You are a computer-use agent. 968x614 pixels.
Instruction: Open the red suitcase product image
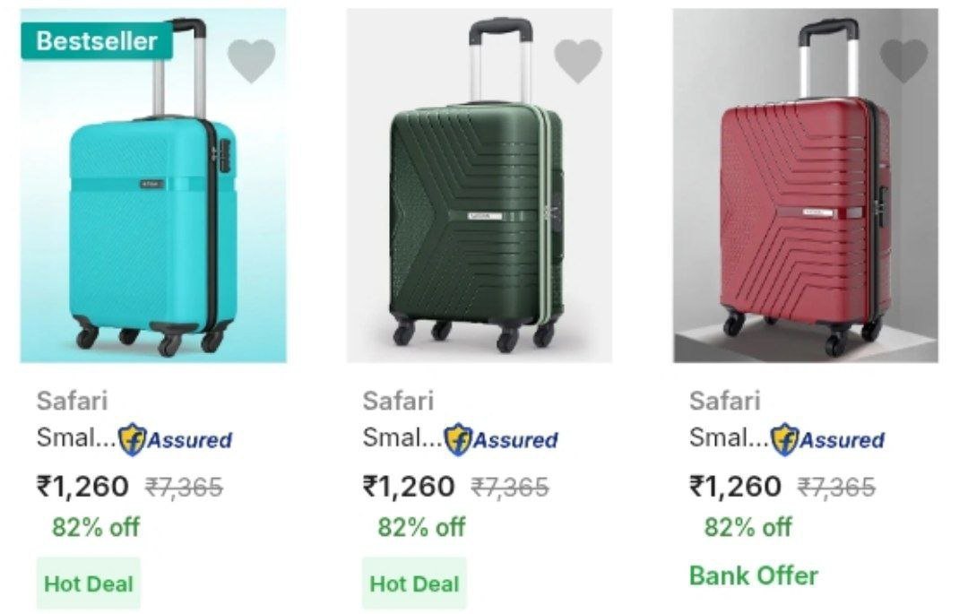(x=806, y=206)
